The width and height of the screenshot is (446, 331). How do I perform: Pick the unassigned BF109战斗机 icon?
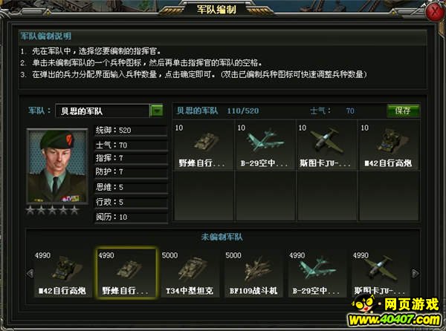[253, 273]
